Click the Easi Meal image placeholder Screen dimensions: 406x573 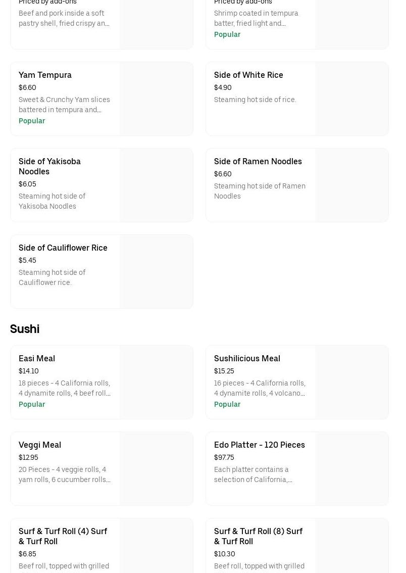pos(156,382)
